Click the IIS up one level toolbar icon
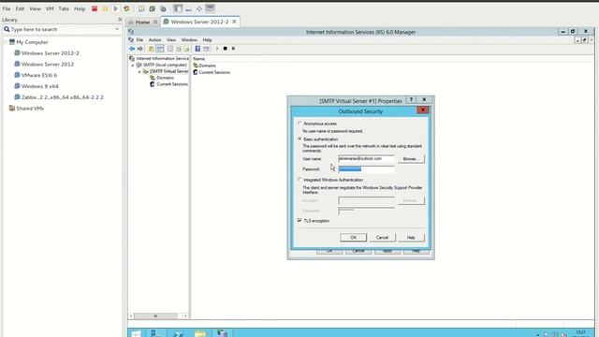This screenshot has height=337, width=599. click(152, 49)
